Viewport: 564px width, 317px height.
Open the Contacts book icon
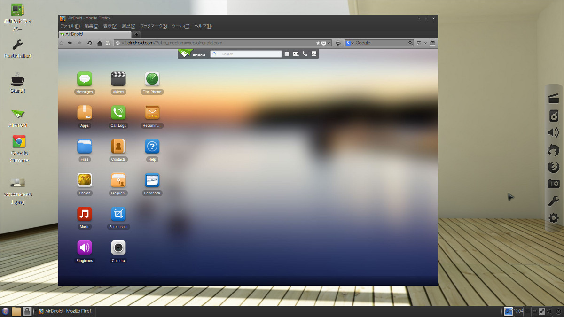point(118,146)
